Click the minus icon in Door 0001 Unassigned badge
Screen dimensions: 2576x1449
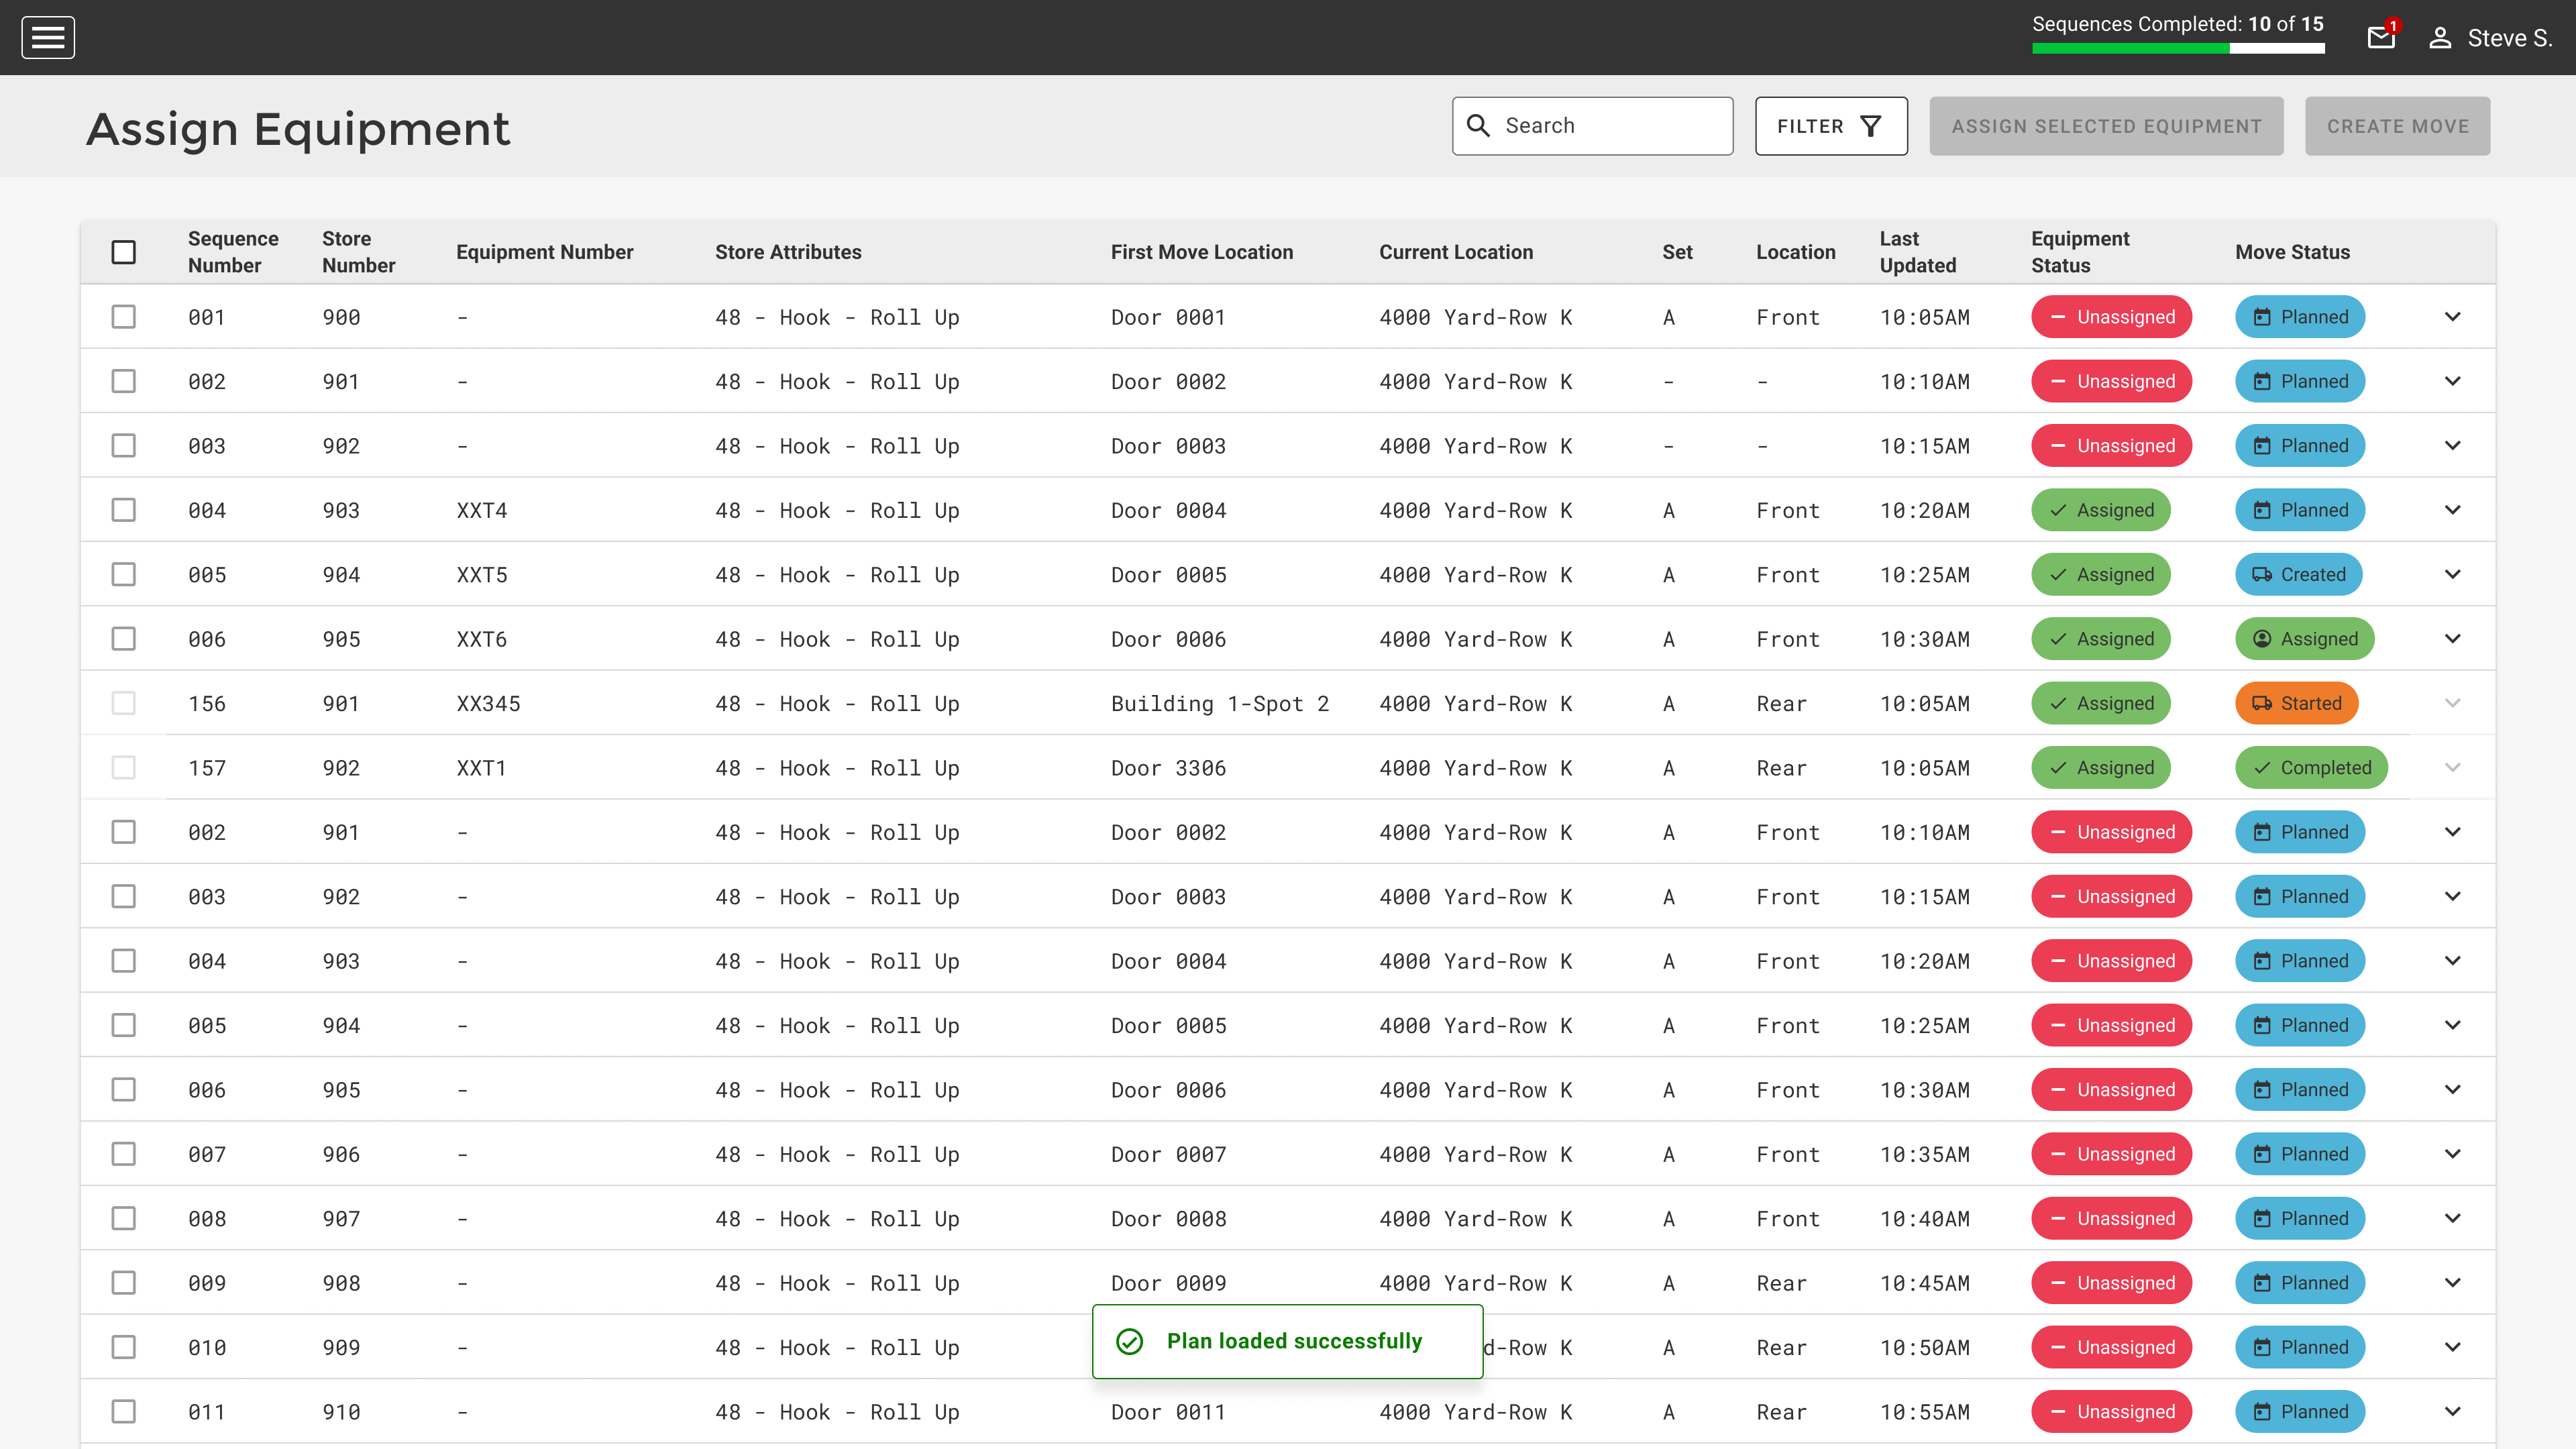click(x=2058, y=317)
